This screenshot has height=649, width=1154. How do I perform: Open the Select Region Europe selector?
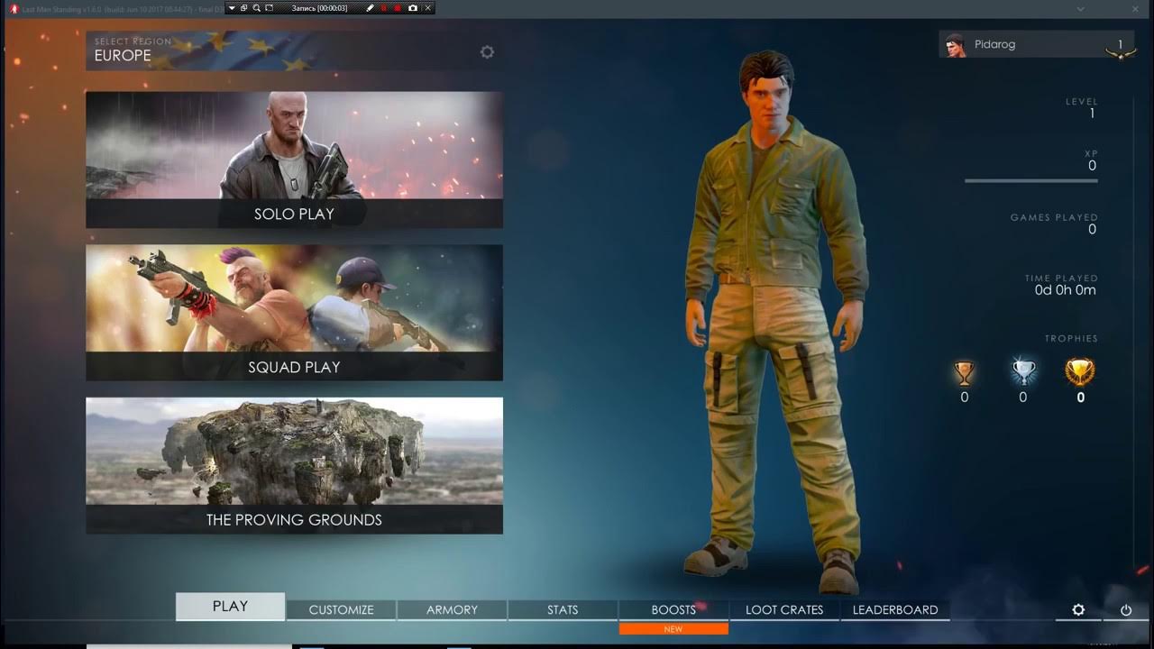[295, 51]
